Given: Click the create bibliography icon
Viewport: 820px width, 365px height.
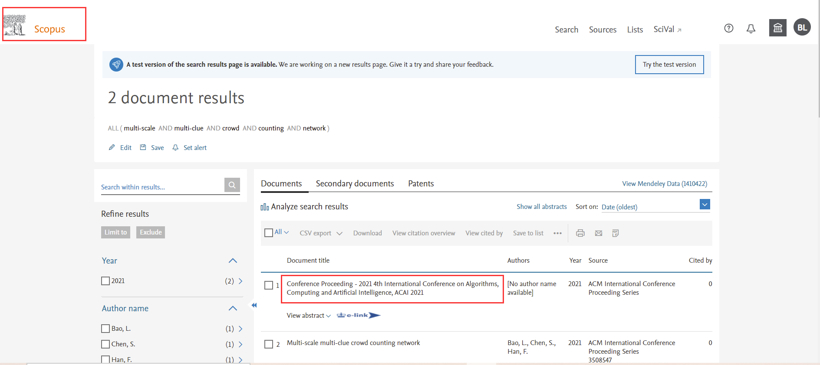Looking at the screenshot, I should (616, 233).
